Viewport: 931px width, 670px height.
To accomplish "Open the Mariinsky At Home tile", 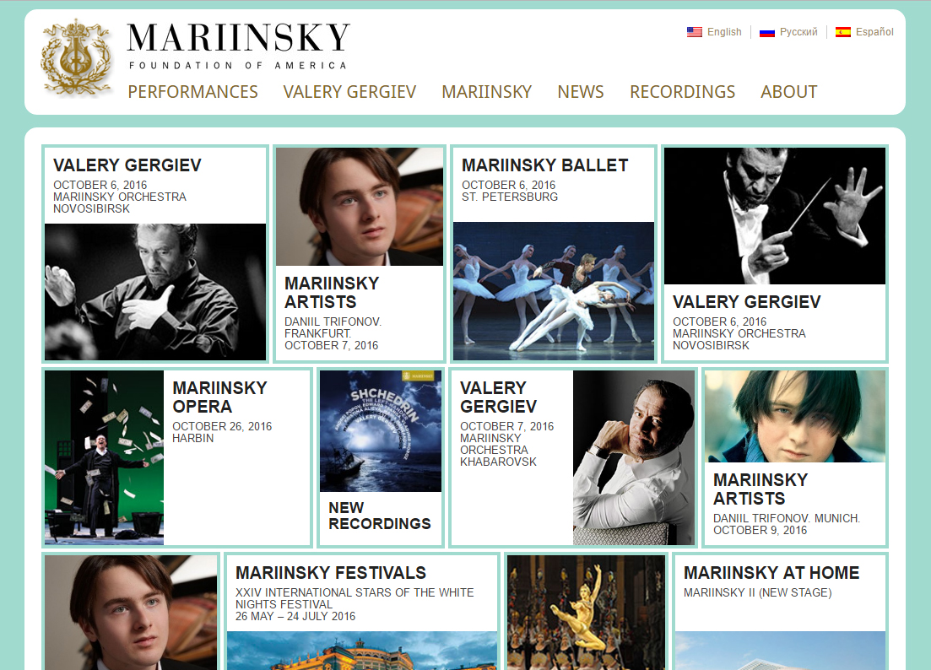I will coord(780,612).
